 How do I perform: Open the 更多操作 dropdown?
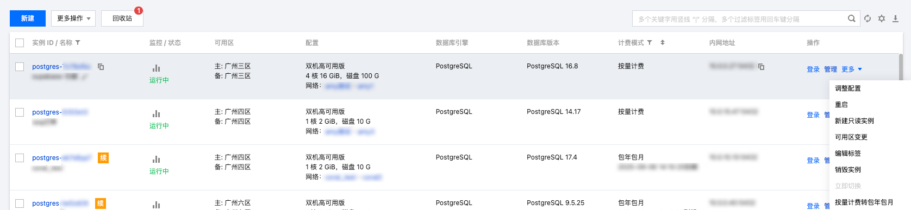(x=73, y=18)
